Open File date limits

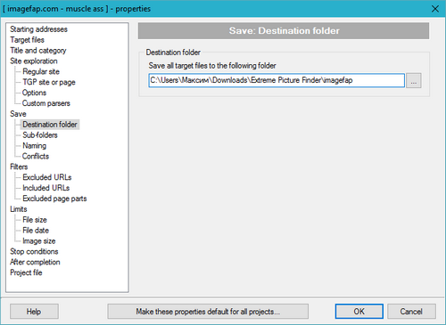(36, 231)
